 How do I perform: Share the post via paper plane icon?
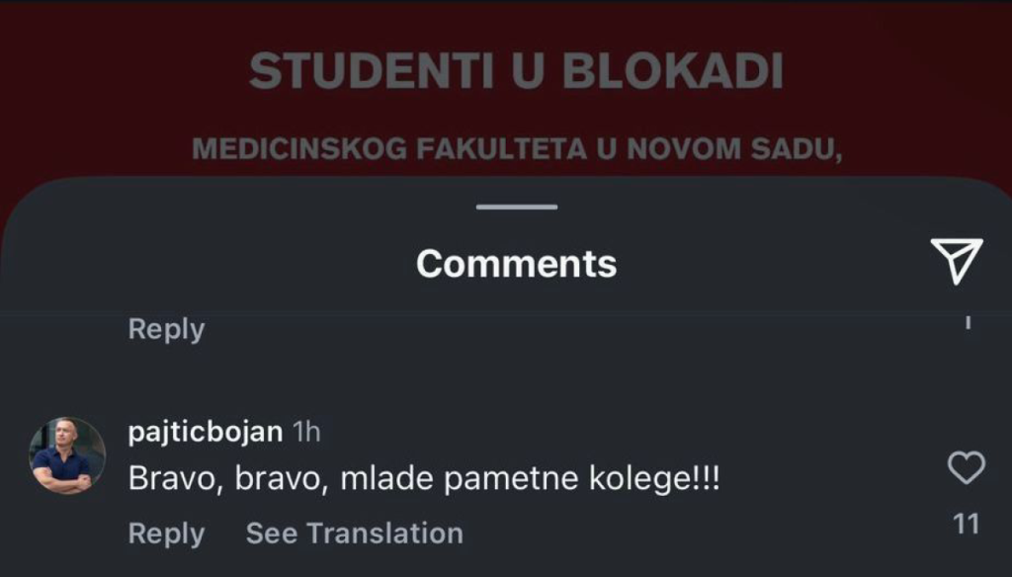956,261
